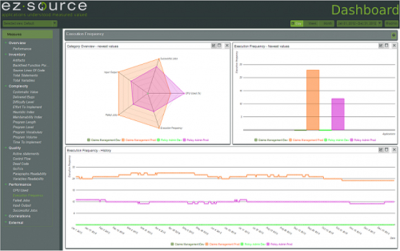Viewport: 400px width, 251px height.
Task: Open Paragraphs Readability measure
Action: pos(29,174)
